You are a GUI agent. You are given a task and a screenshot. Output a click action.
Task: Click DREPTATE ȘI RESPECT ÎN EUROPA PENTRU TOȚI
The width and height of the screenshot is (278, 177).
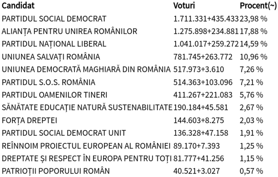pos(86,158)
